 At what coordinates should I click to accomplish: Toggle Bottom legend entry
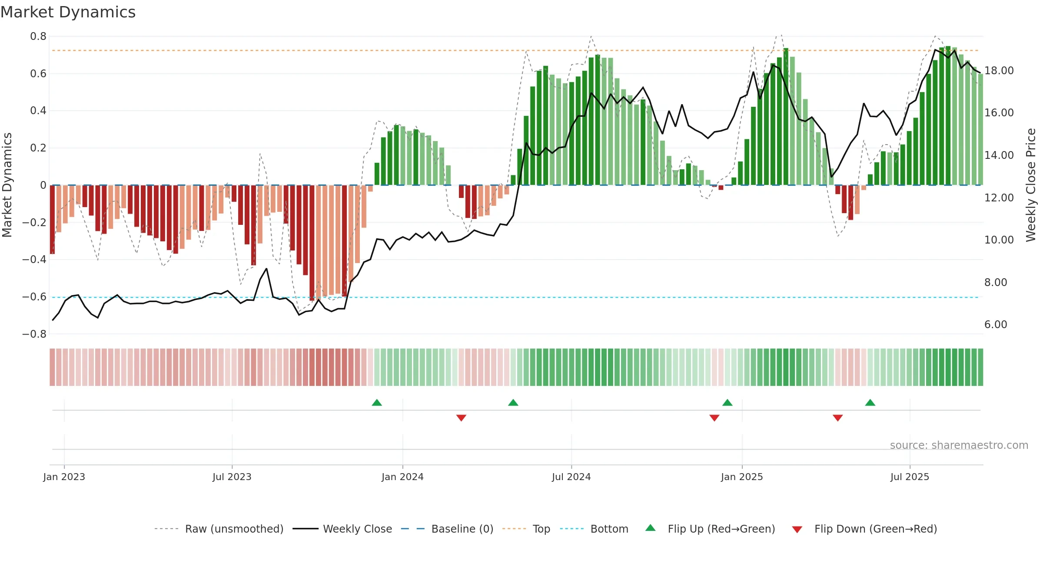pos(594,529)
